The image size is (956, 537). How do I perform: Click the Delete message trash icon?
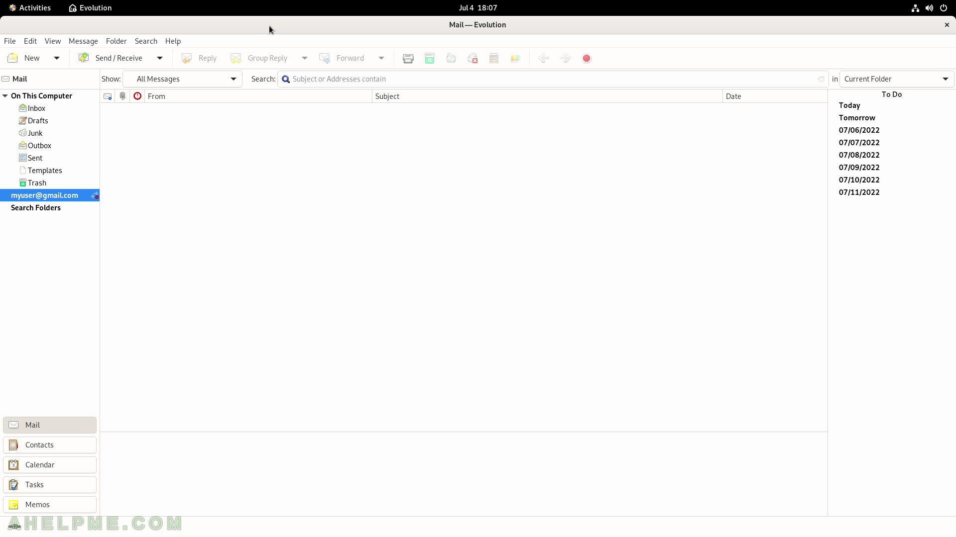pos(430,58)
